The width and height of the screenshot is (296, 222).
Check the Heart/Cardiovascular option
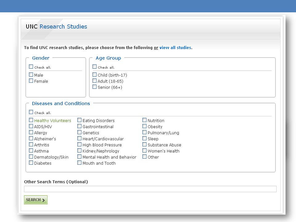pyautogui.click(x=79, y=138)
